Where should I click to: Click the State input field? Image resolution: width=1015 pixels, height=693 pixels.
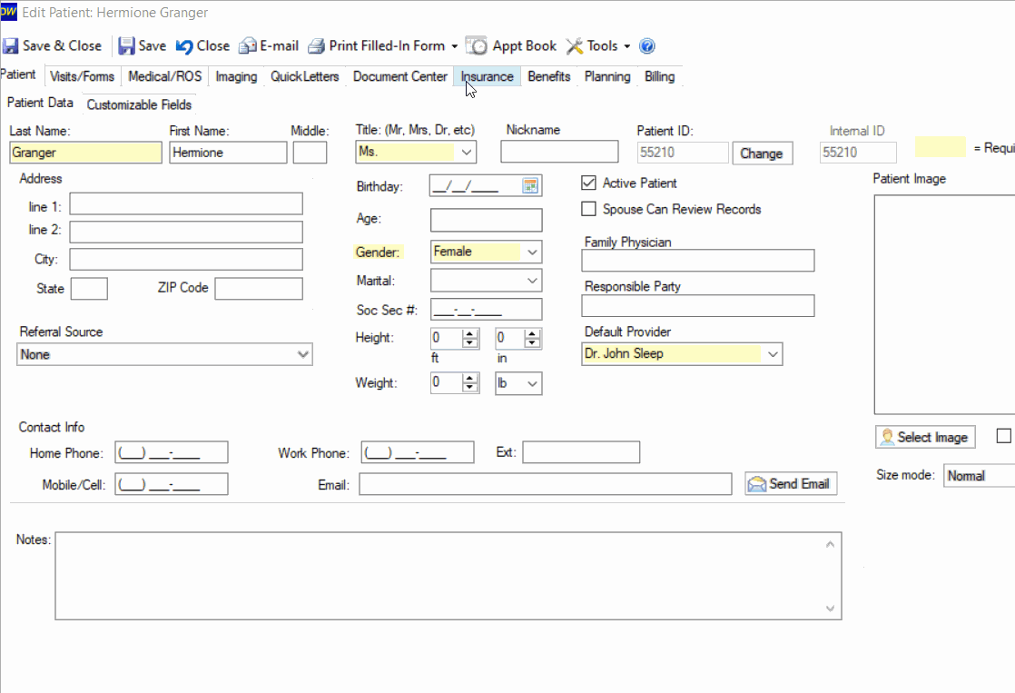coord(89,289)
